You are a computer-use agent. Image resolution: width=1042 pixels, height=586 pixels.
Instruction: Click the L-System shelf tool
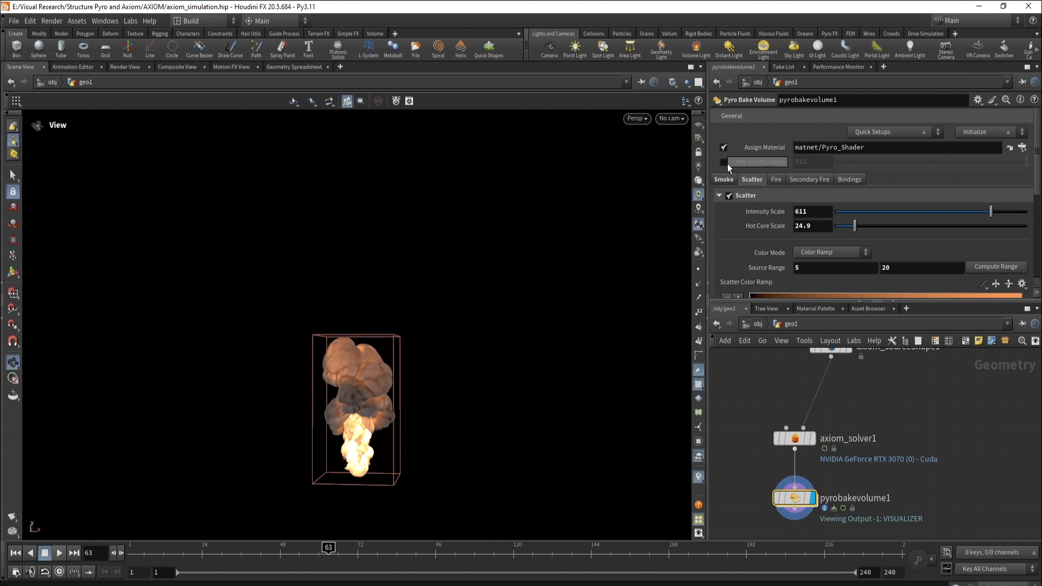368,48
